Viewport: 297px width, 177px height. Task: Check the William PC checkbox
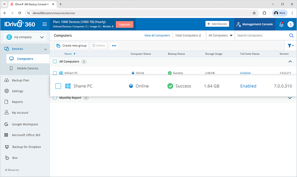pyautogui.click(x=55, y=73)
